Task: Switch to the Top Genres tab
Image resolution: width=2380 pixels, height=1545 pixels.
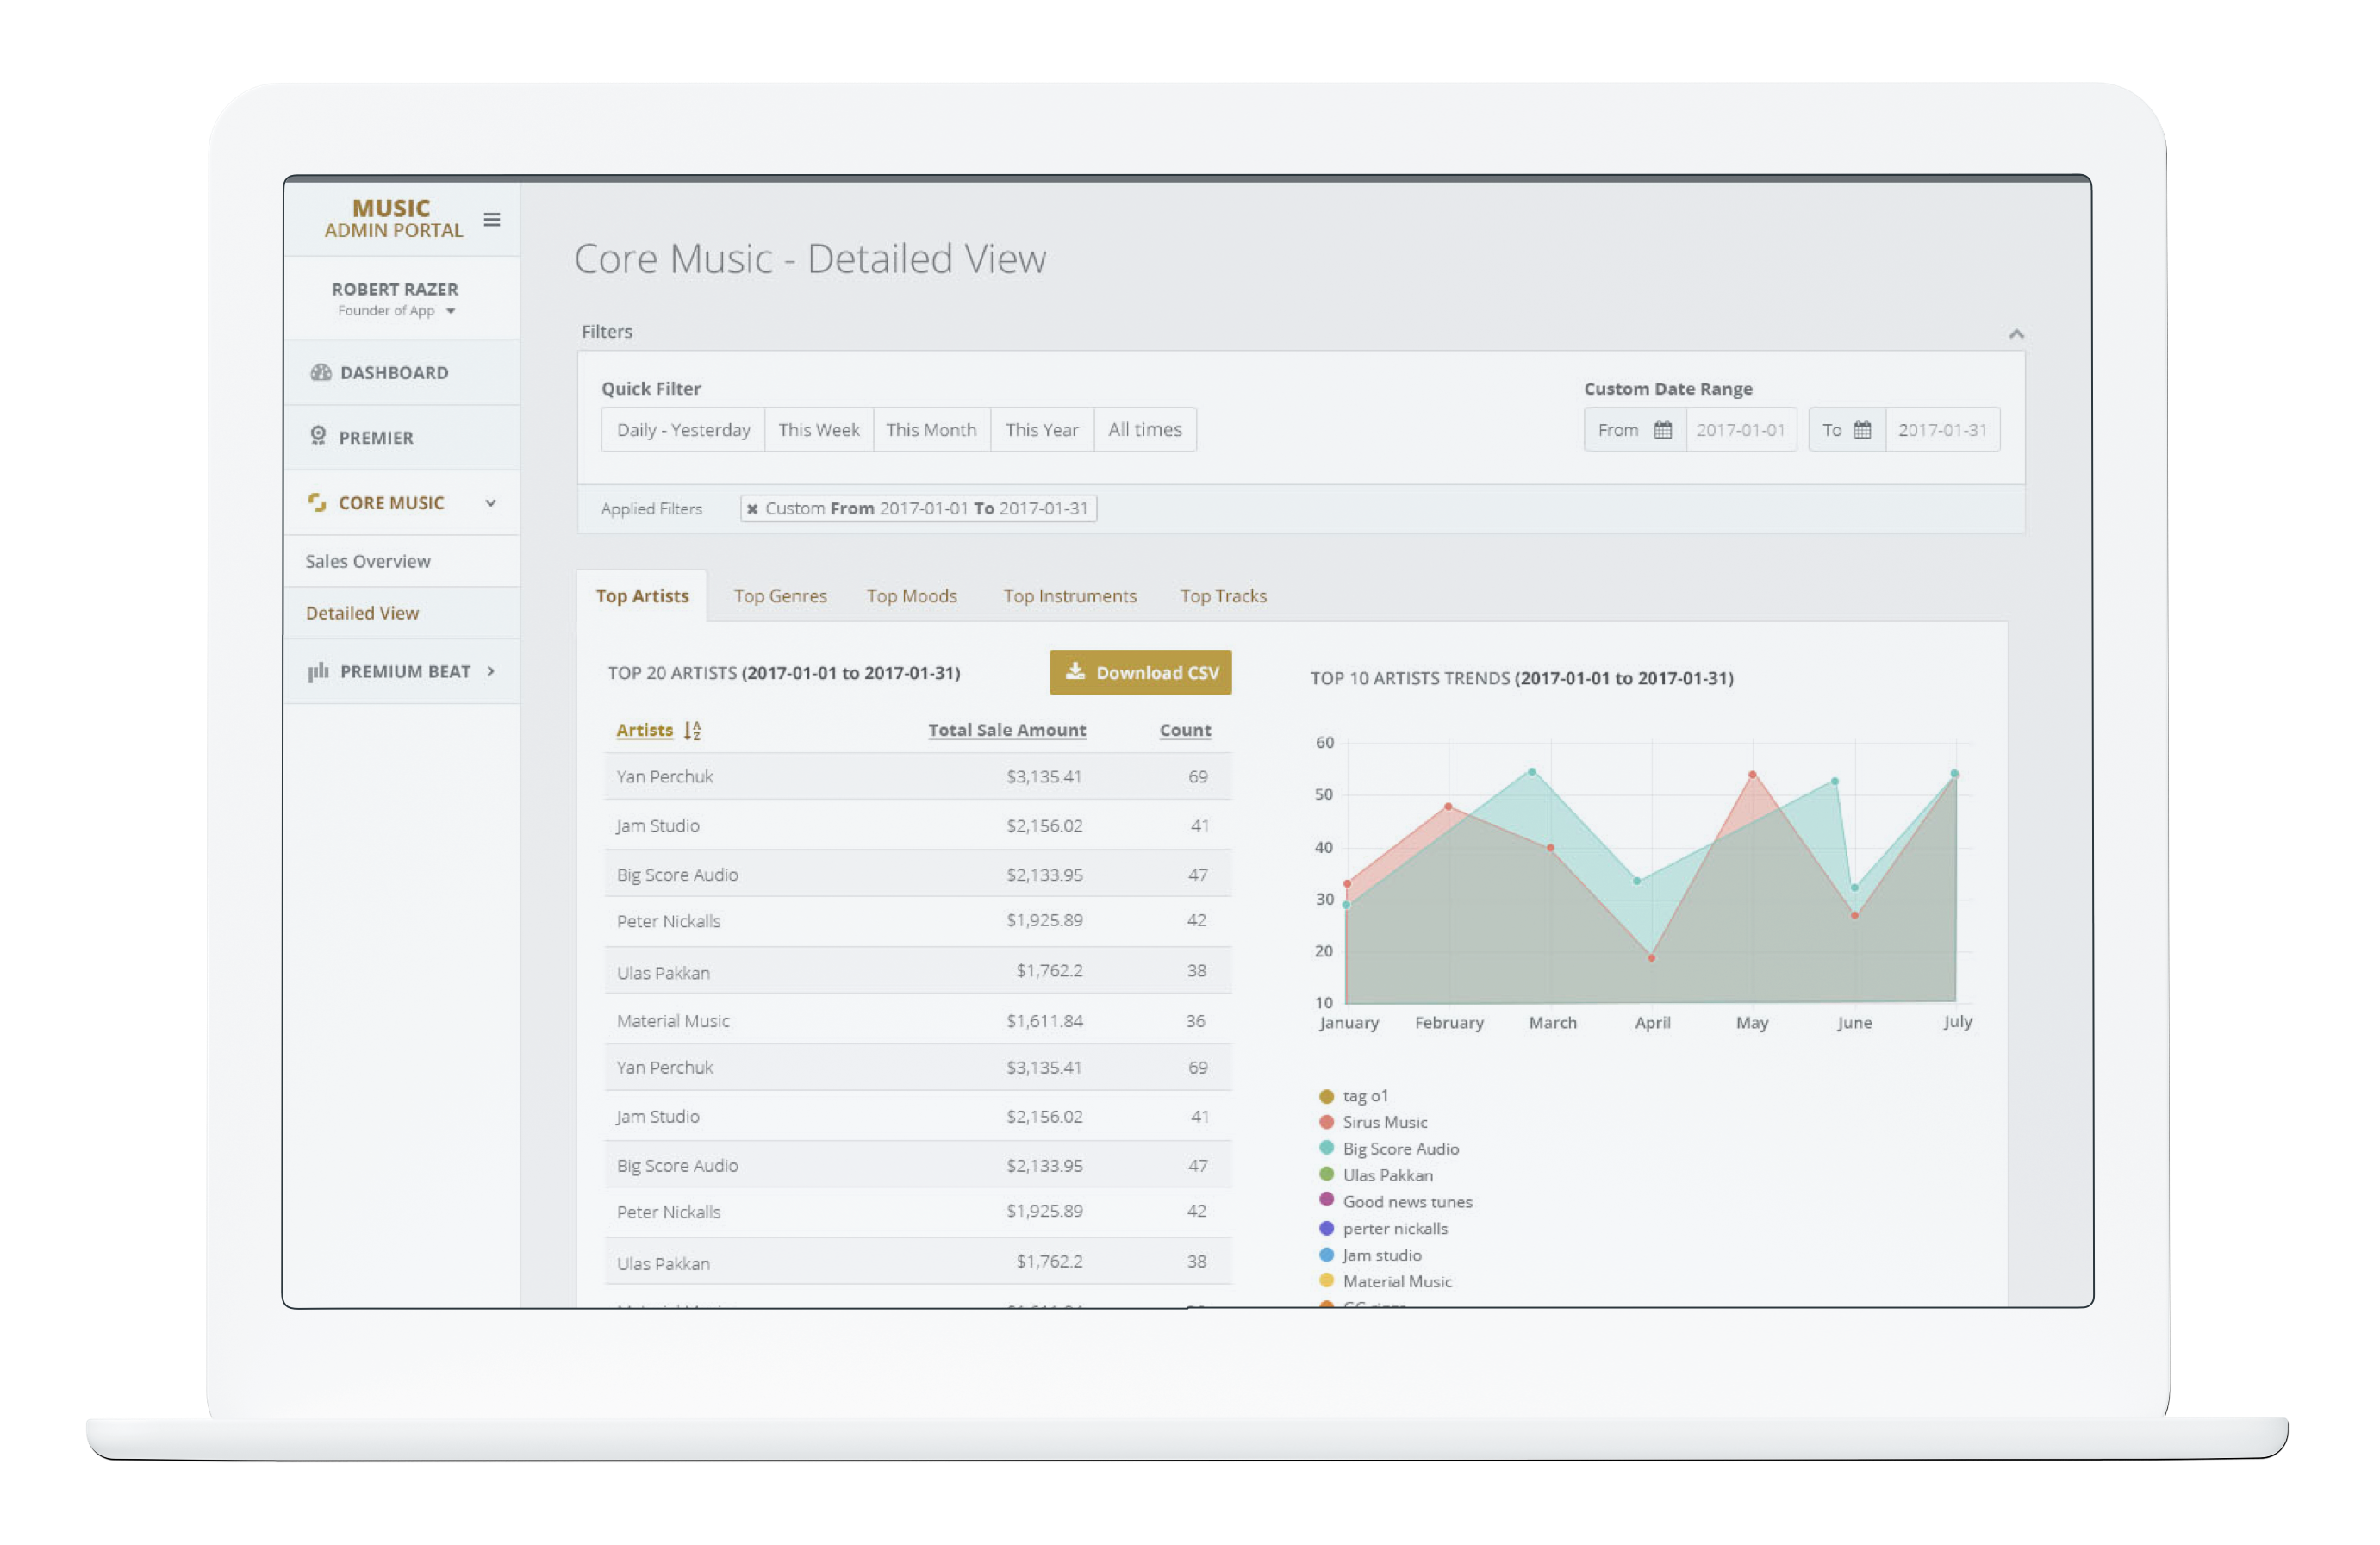Action: [x=780, y=596]
